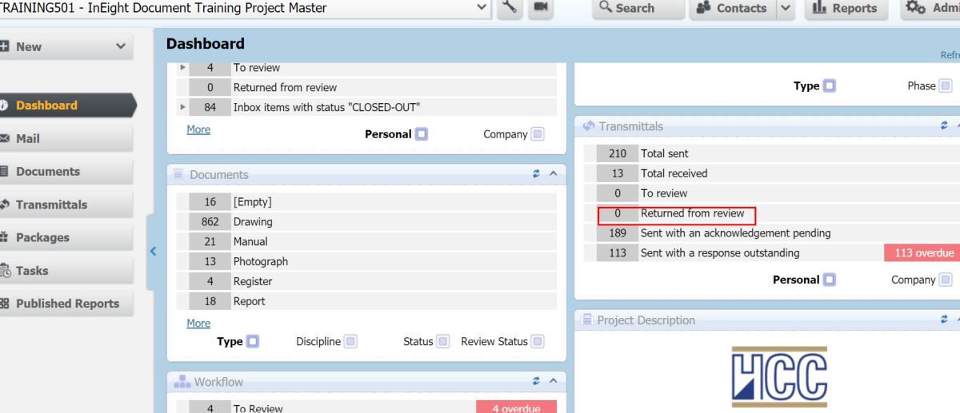The image size is (960, 413).
Task: Collapse the Transmittals panel
Action: [958, 126]
